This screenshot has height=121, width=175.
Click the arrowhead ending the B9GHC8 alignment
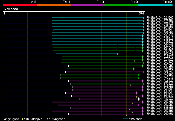pos(118,54)
